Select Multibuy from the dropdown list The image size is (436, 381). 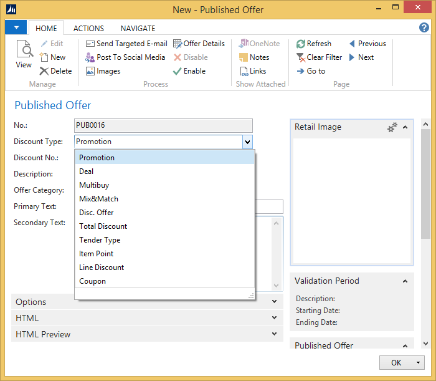(x=94, y=185)
